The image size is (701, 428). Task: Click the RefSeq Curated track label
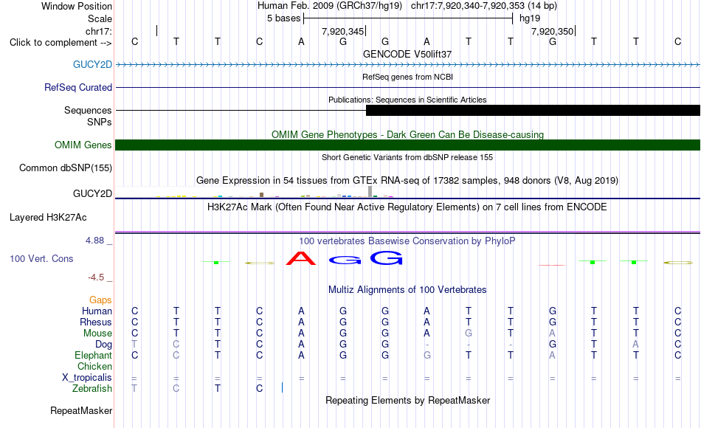(x=78, y=87)
